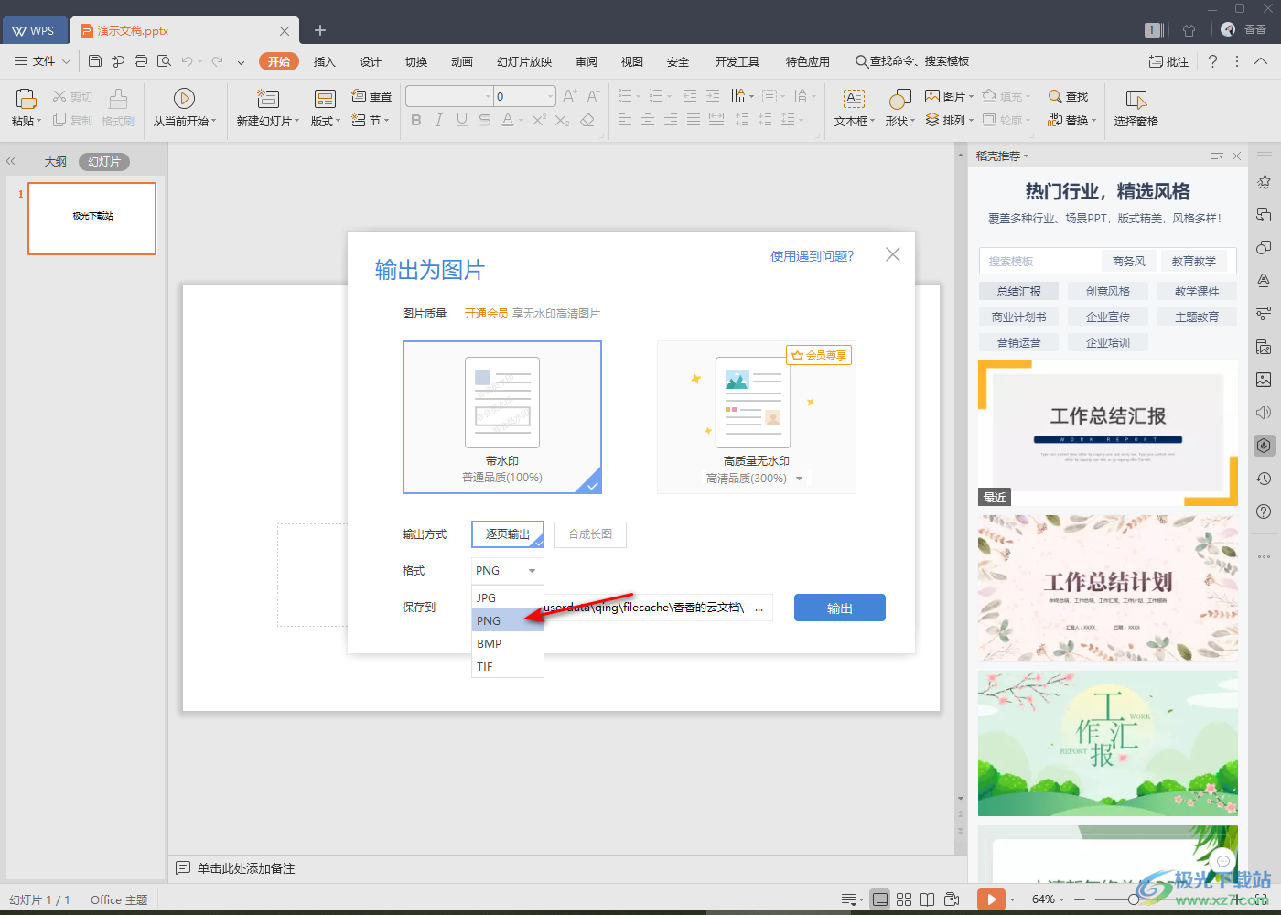Click the Bold formatting icon

416,120
